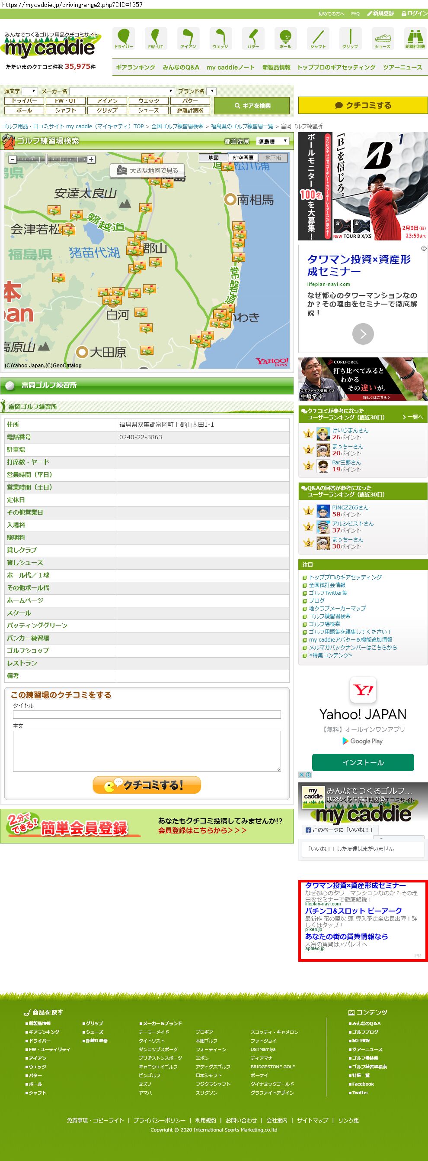Viewport: 428px width, 1161px height.
Task: Click PINGZZ65さん user avatar
Action: pyautogui.click(x=323, y=511)
